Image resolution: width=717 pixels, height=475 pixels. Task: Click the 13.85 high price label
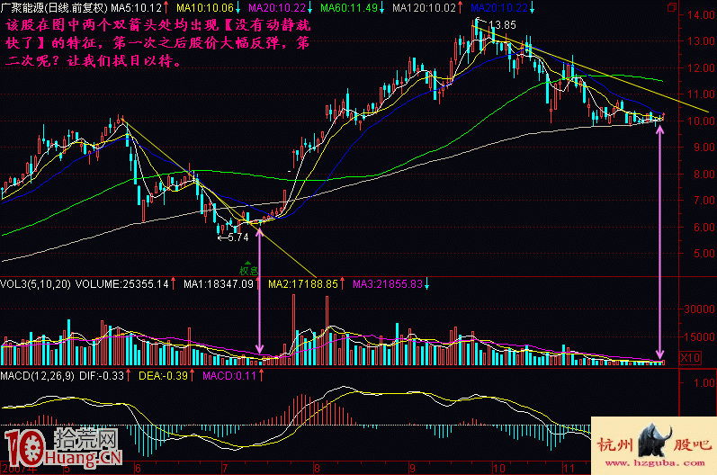[502, 25]
